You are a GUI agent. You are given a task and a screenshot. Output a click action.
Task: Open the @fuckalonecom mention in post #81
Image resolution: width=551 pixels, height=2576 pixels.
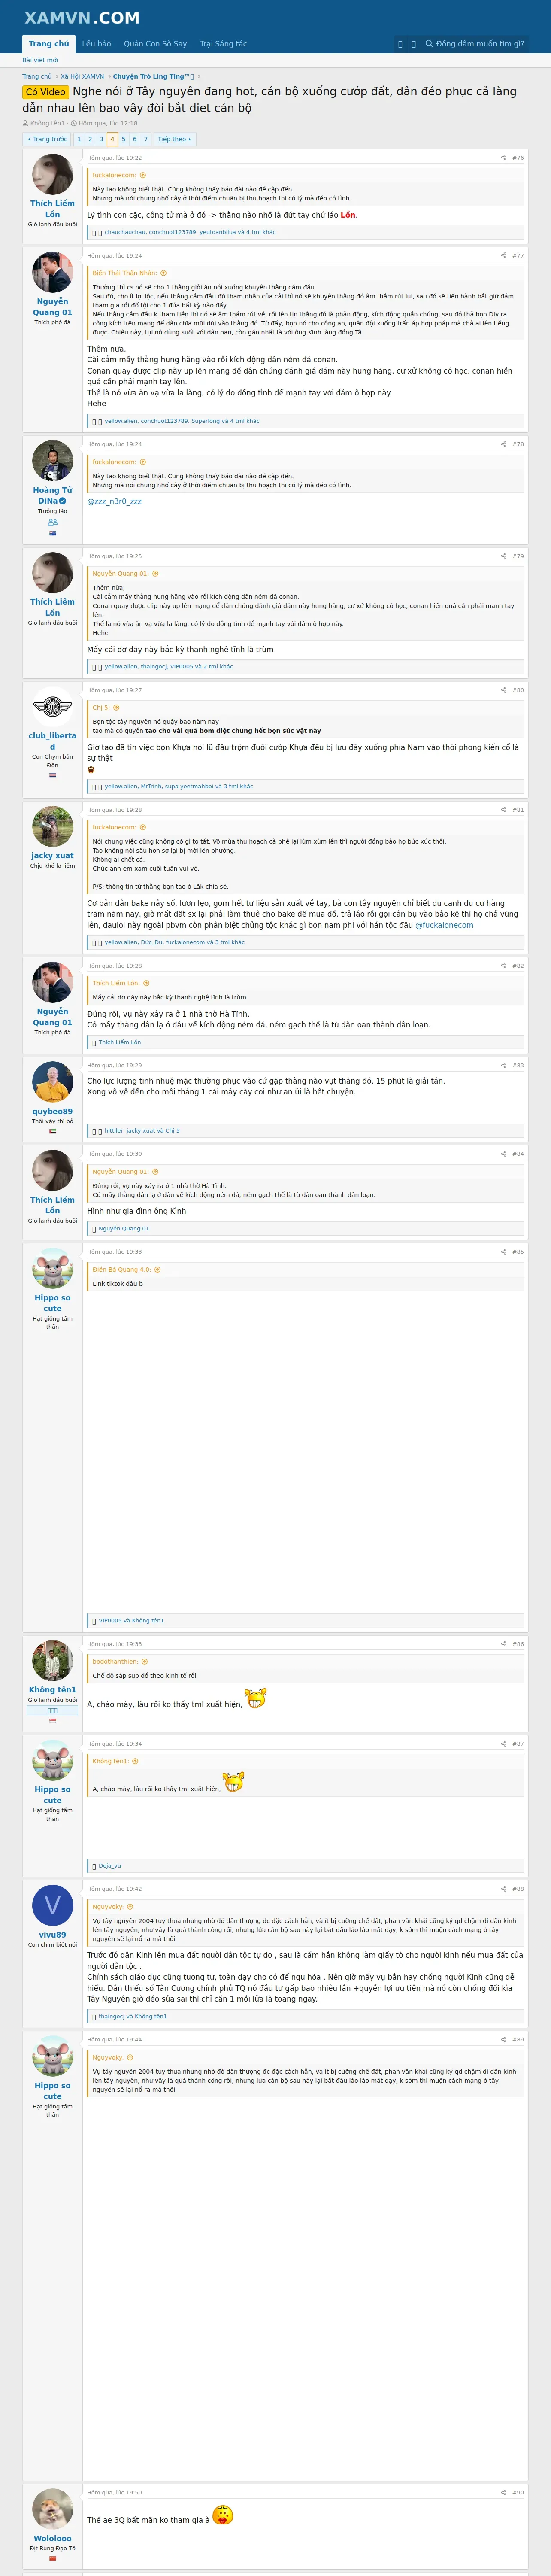point(444,925)
